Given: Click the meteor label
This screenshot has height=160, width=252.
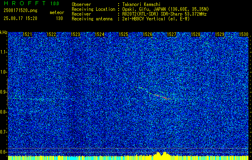Looking at the screenshot, I should click(57, 12).
